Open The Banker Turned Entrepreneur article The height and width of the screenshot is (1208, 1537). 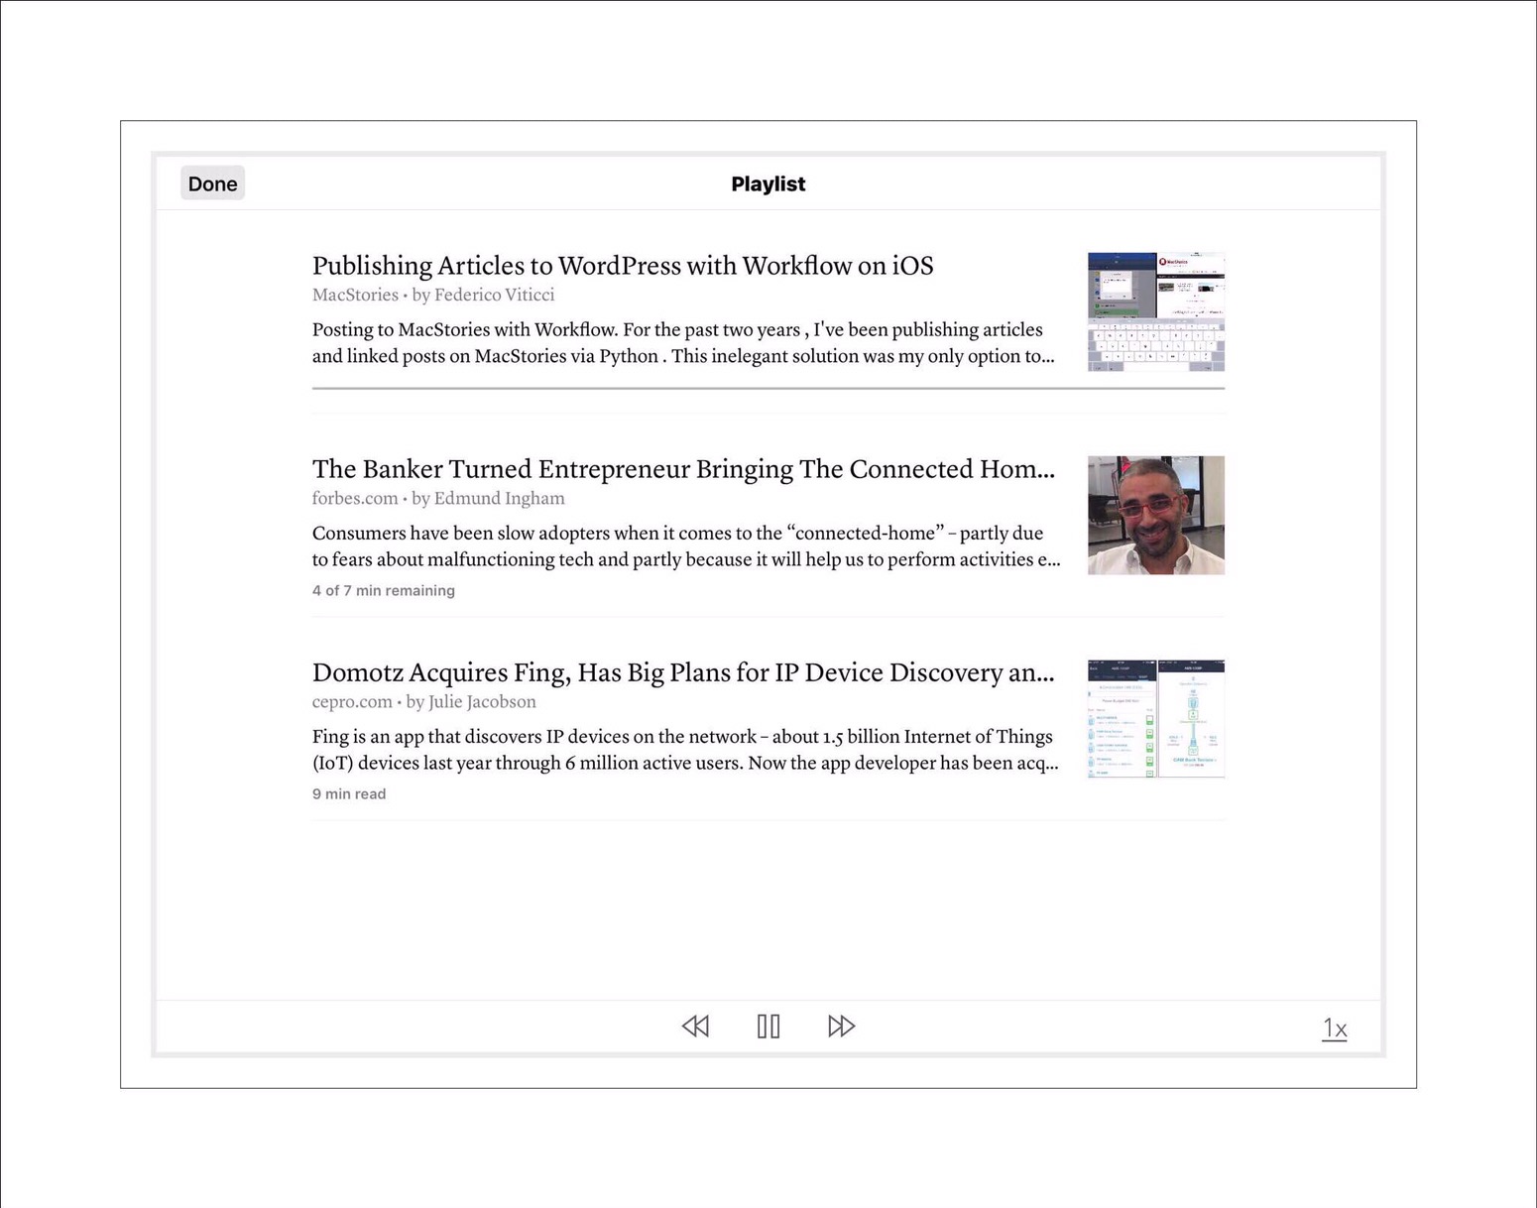pos(682,469)
